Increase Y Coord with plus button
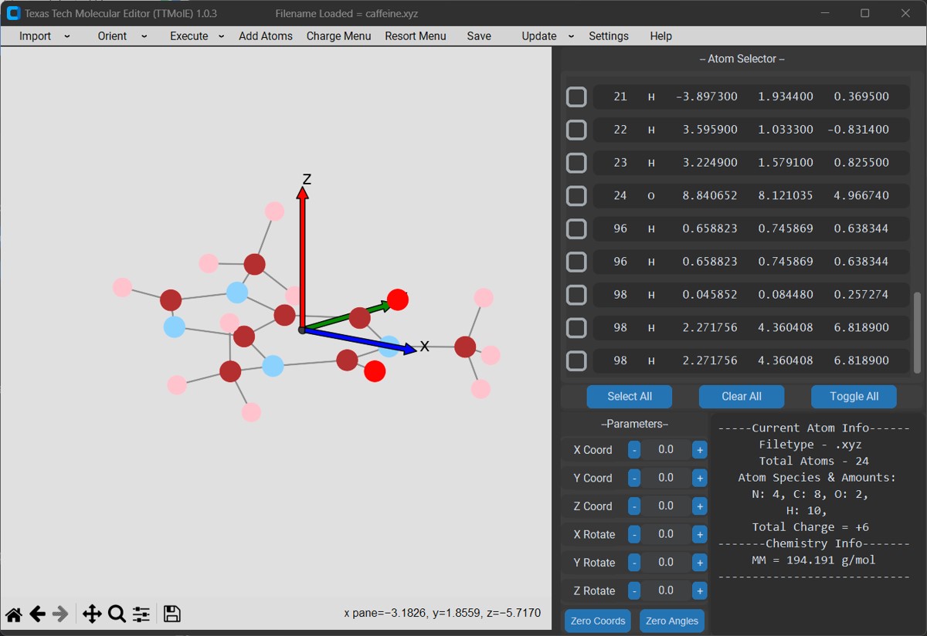 [x=699, y=479]
